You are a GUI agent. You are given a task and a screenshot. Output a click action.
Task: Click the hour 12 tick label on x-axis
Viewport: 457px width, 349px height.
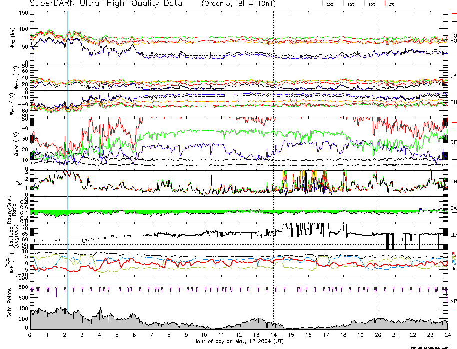239,335
